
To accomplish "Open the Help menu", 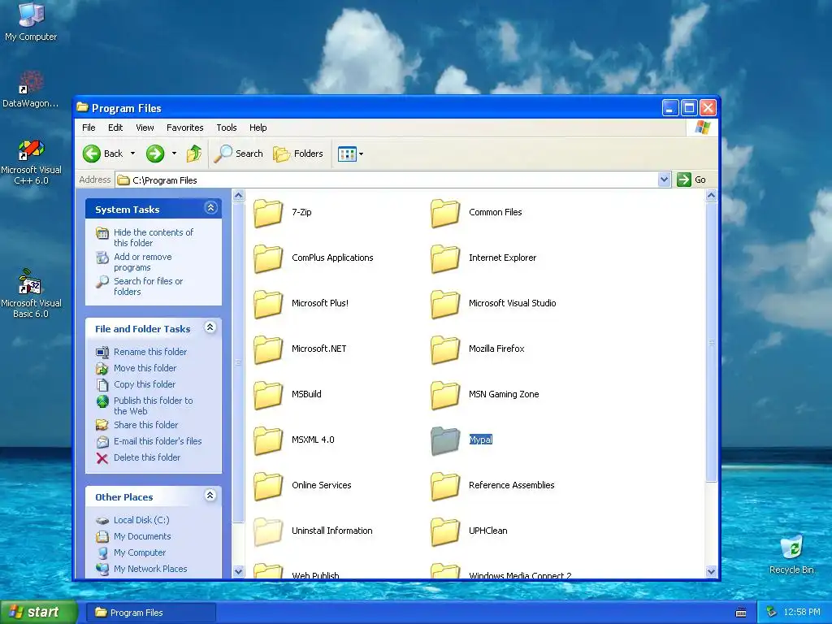I will tap(258, 128).
